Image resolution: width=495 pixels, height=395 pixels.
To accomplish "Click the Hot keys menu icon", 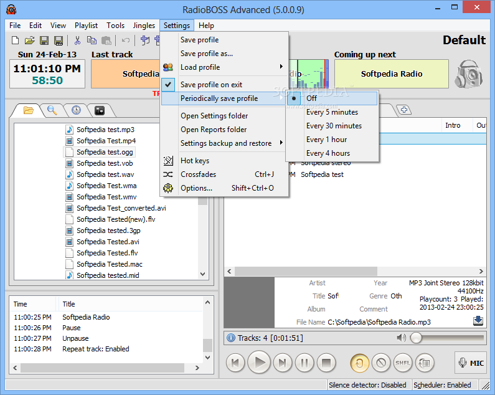I will (168, 161).
